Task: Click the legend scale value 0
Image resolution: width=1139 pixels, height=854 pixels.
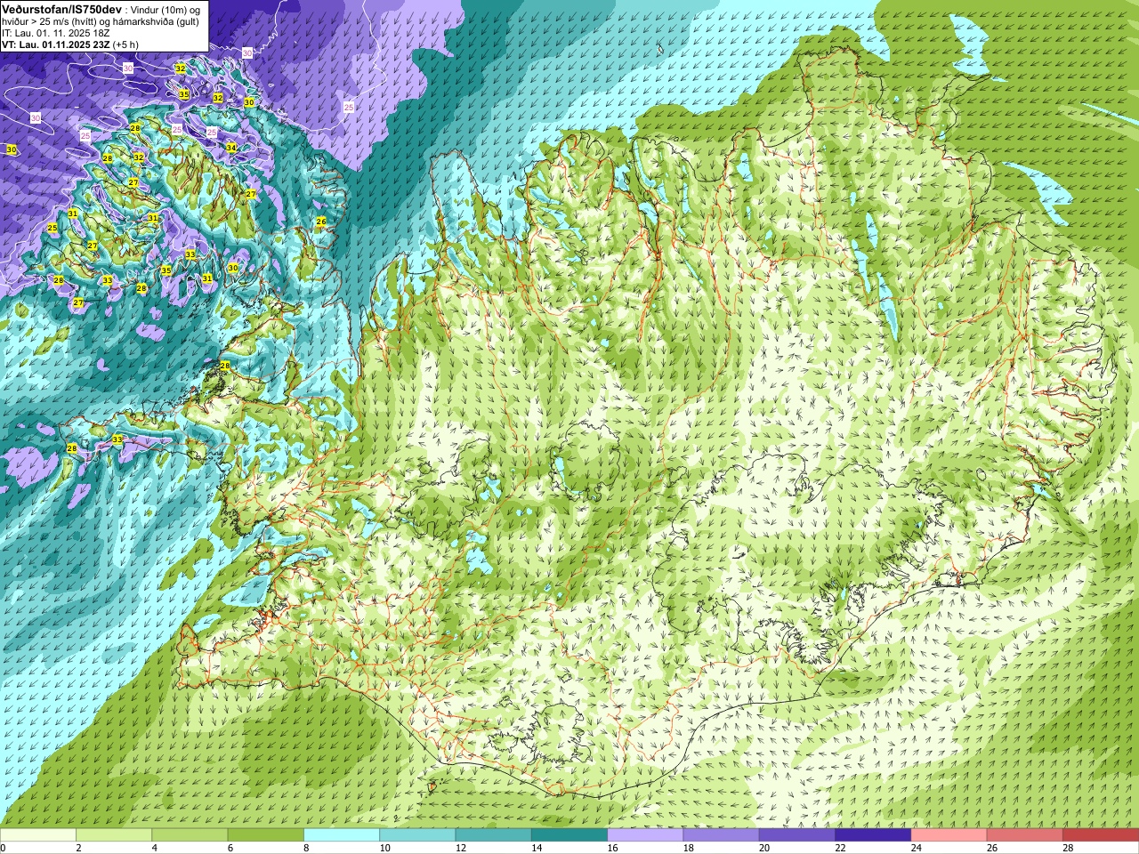Action: pyautogui.click(x=3, y=848)
